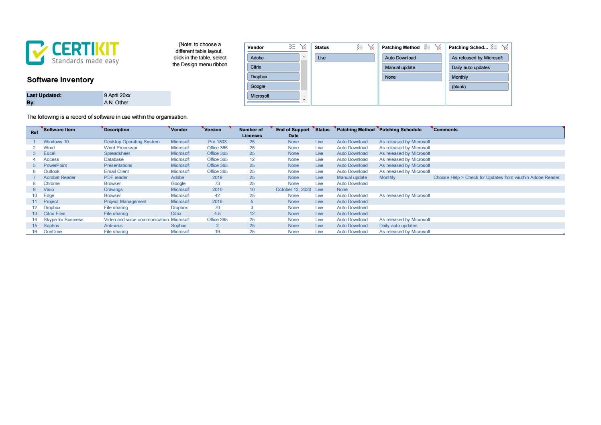This screenshot has width=601, height=425.
Task: Click multi-select icon on Vendor slicer
Action: pos(291,47)
